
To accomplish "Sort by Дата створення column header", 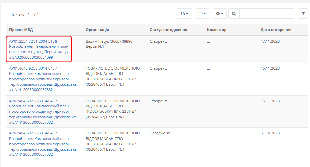I will [x=276, y=30].
